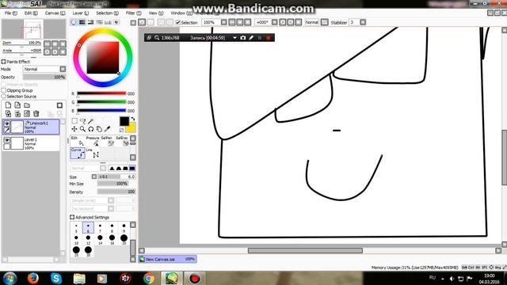Toggle the Selection checkbox
Image resolution: width=507 pixels, height=285 pixels.
[177, 22]
